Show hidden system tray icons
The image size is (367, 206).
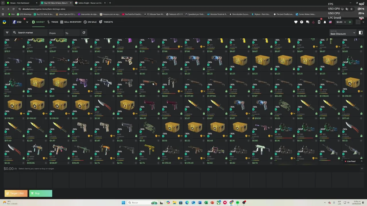click(x=325, y=203)
